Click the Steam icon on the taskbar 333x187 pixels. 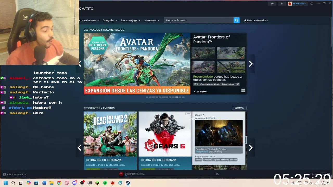click(128, 183)
